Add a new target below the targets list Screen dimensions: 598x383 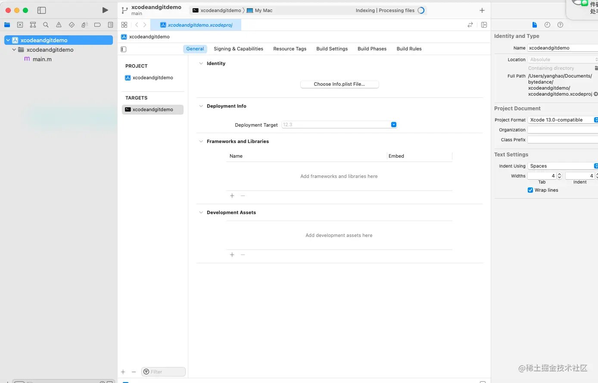(x=123, y=372)
